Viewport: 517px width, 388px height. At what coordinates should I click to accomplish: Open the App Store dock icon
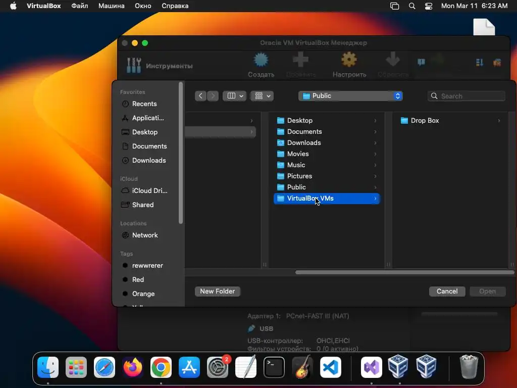click(189, 367)
